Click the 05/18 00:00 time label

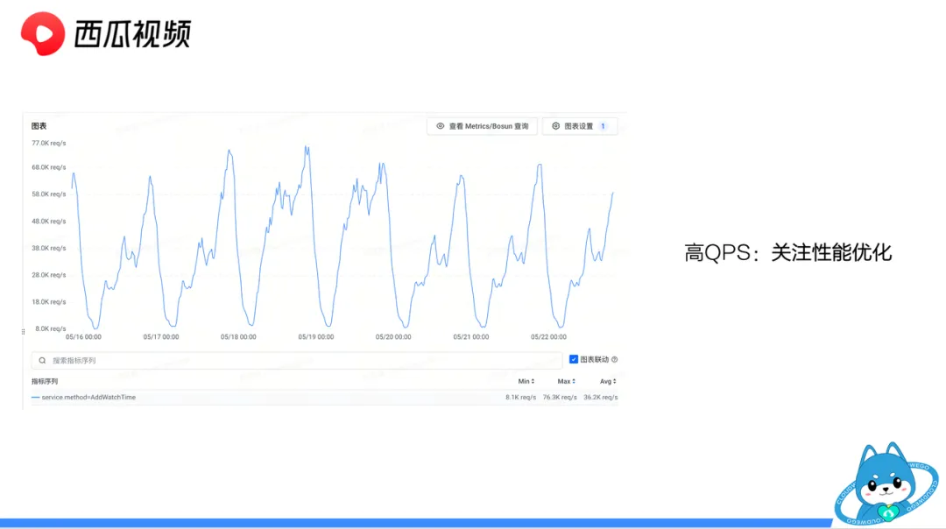point(238,337)
